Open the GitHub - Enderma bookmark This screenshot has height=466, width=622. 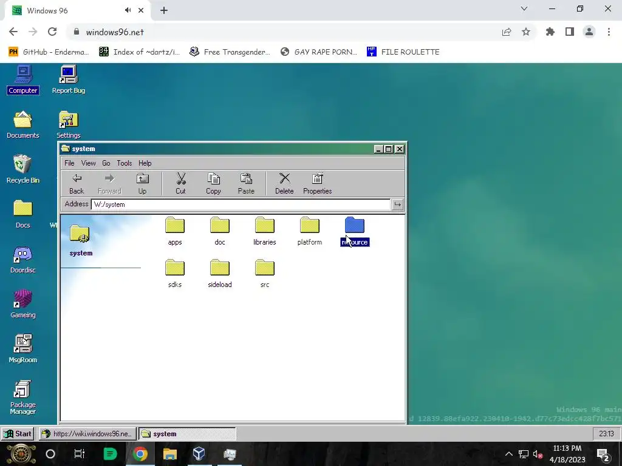(x=49, y=52)
